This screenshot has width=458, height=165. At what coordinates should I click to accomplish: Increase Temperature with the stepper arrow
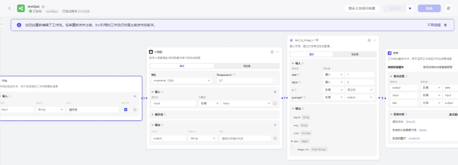coord(276,79)
